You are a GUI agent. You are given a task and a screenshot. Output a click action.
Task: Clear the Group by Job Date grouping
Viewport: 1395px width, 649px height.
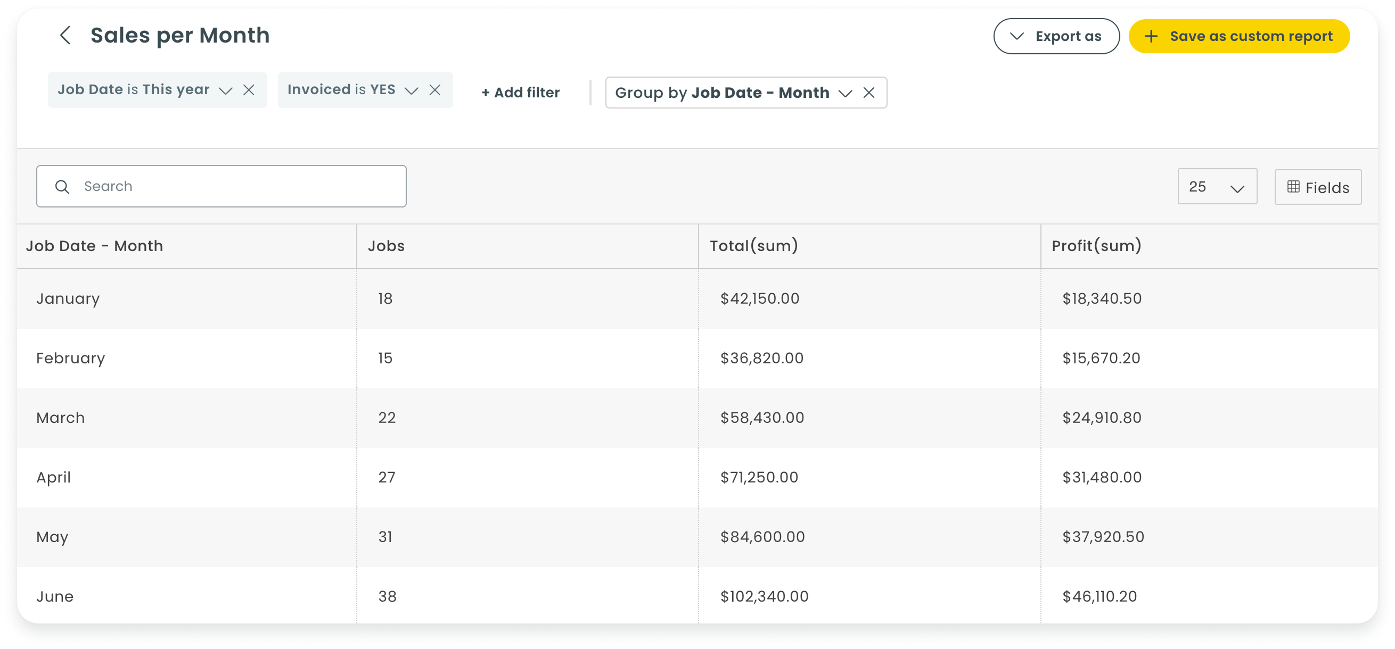coord(868,93)
